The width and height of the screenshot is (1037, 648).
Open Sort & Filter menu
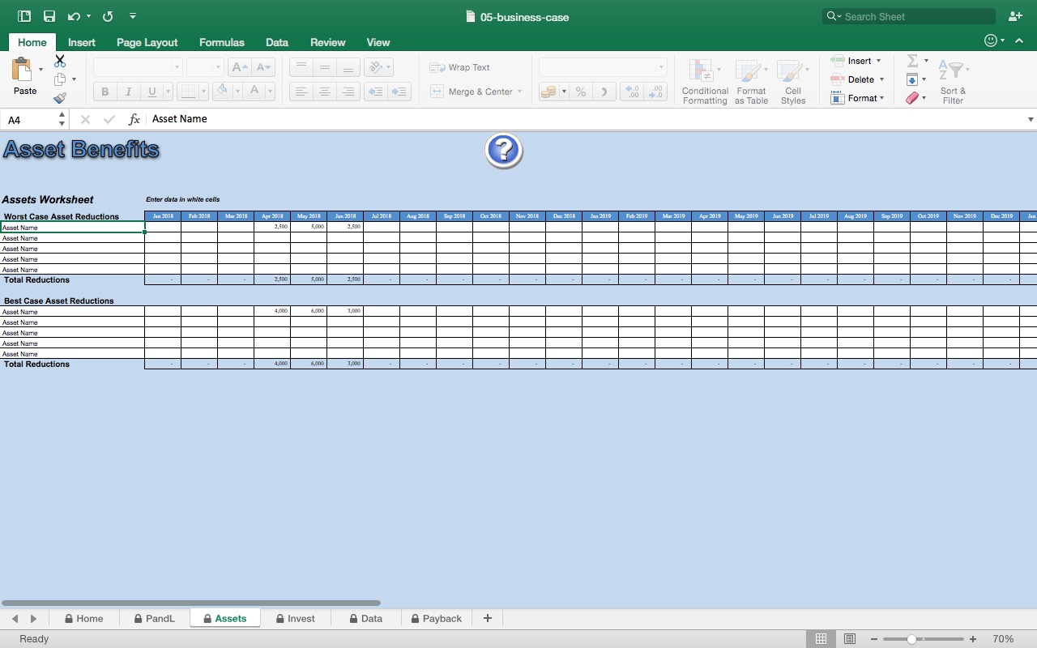(953, 82)
